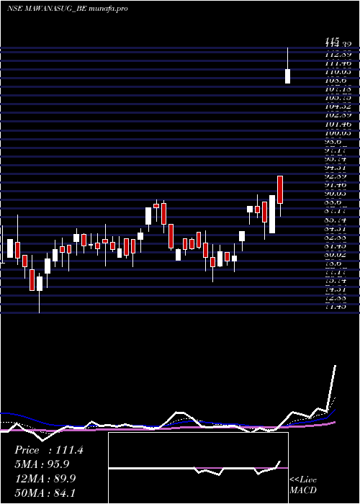Screen dimensions: 360x504
Task: Click the last red candle topping near 92.89
Action: [x=280, y=189]
